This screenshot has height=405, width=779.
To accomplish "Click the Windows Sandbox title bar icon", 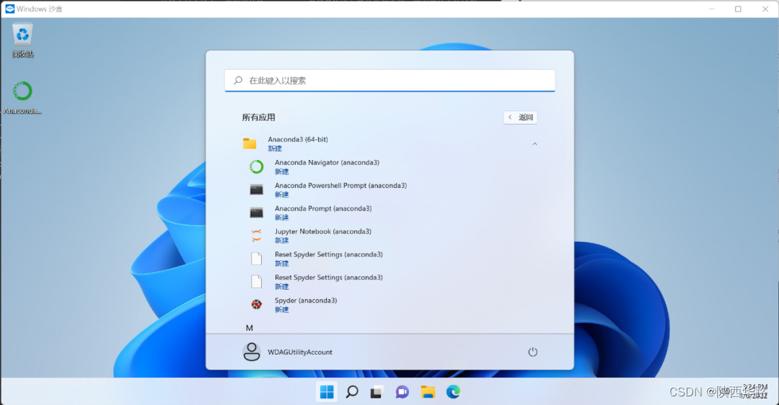I will pos(9,9).
